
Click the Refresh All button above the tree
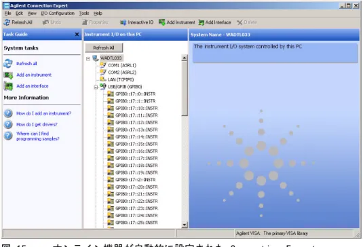click(x=104, y=47)
